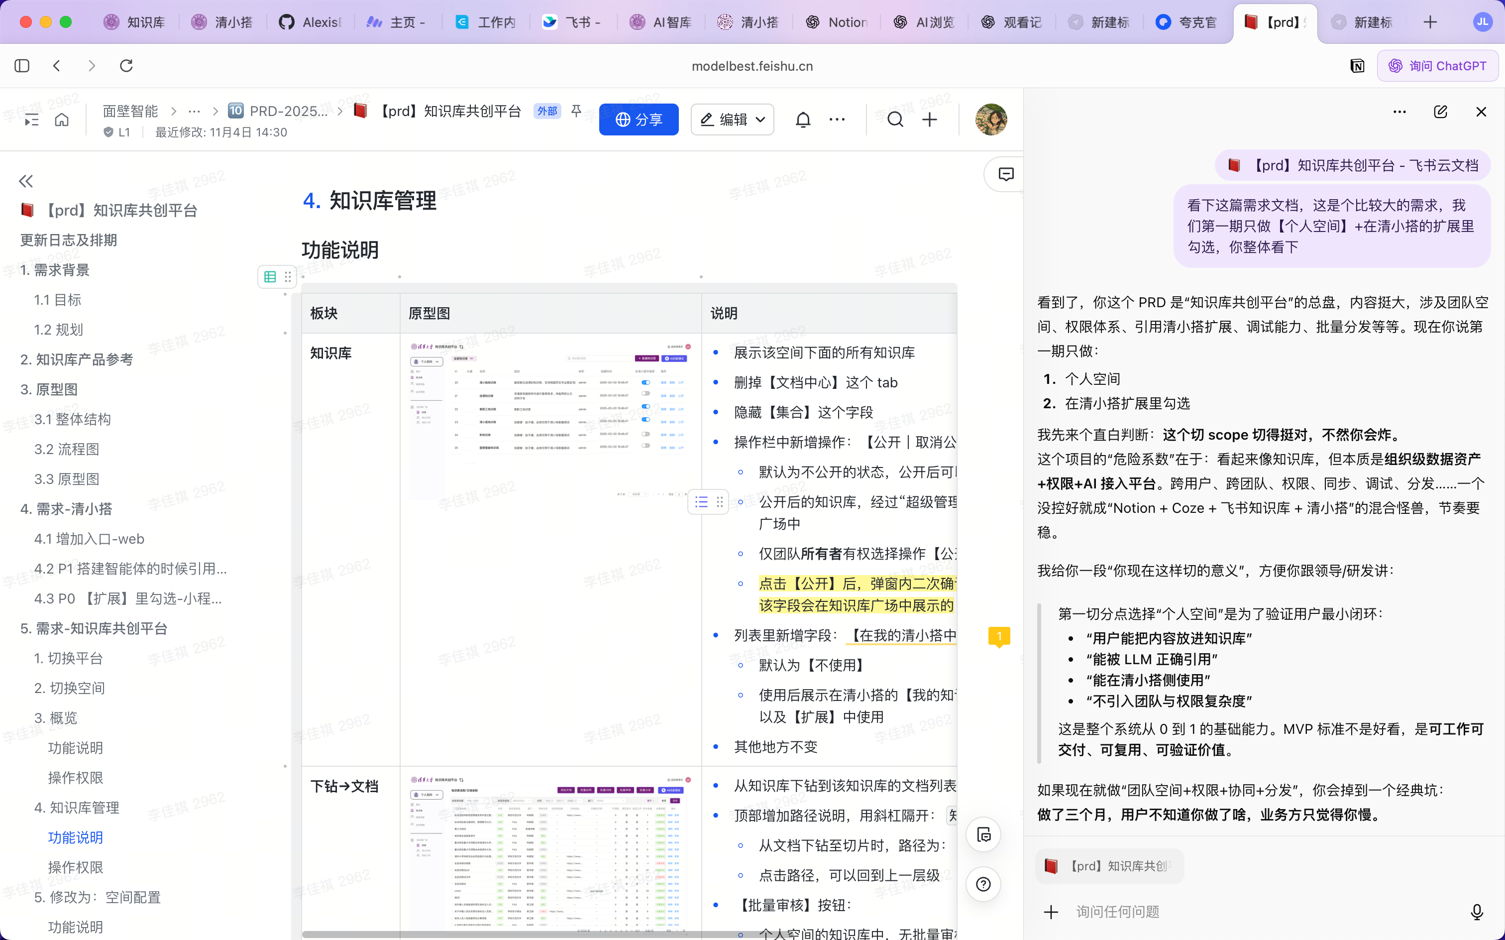Open the document more-options ellipsis menu
The width and height of the screenshot is (1505, 940).
tap(837, 119)
